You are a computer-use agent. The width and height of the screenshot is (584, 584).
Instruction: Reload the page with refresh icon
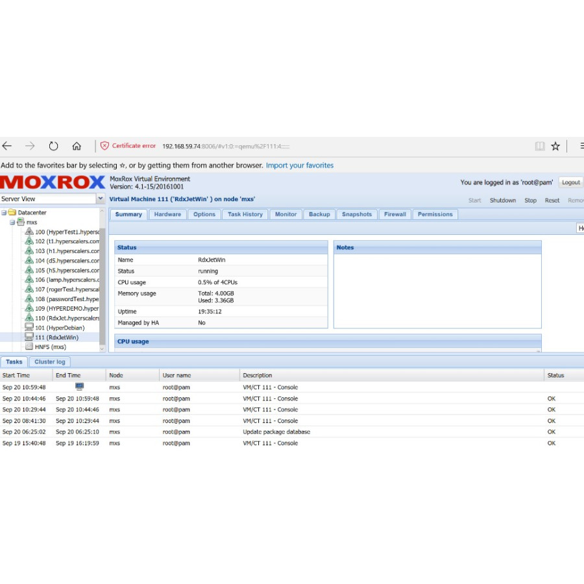pyautogui.click(x=54, y=146)
